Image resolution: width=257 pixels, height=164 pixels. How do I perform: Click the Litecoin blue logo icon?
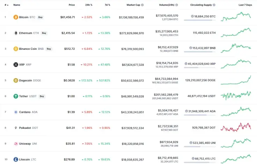(x=16, y=159)
